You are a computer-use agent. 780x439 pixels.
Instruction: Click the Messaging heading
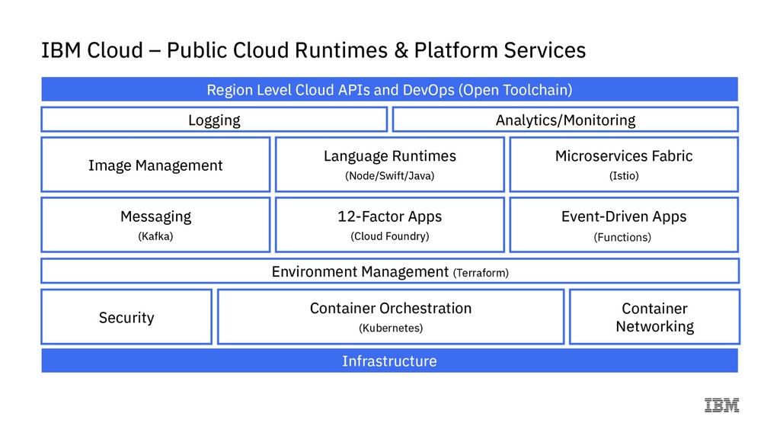pyautogui.click(x=155, y=216)
